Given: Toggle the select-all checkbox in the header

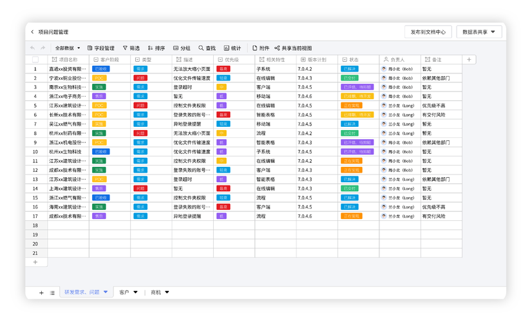Looking at the screenshot, I should tap(35, 59).
